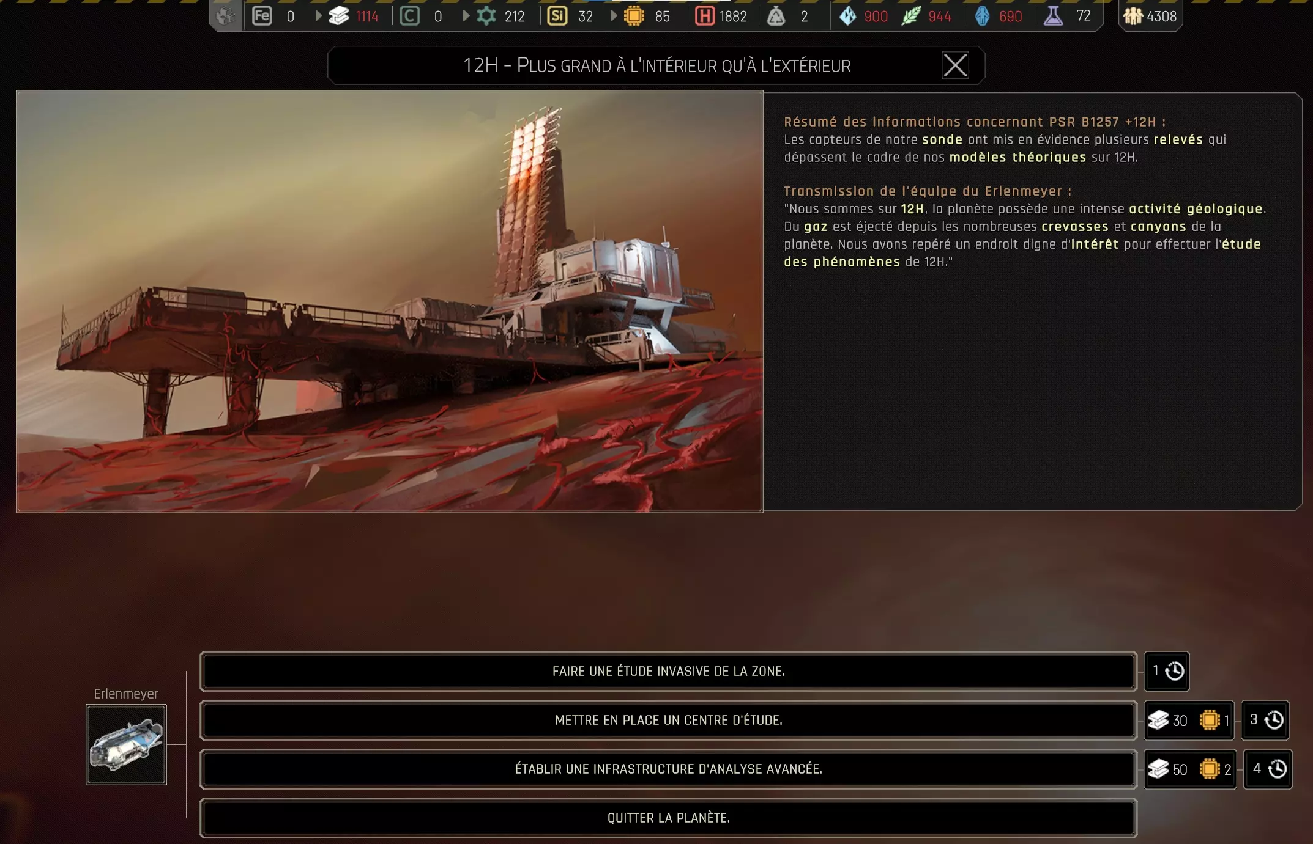Image resolution: width=1313 pixels, height=844 pixels.
Task: Click the water crystal resource icon
Action: tap(847, 16)
